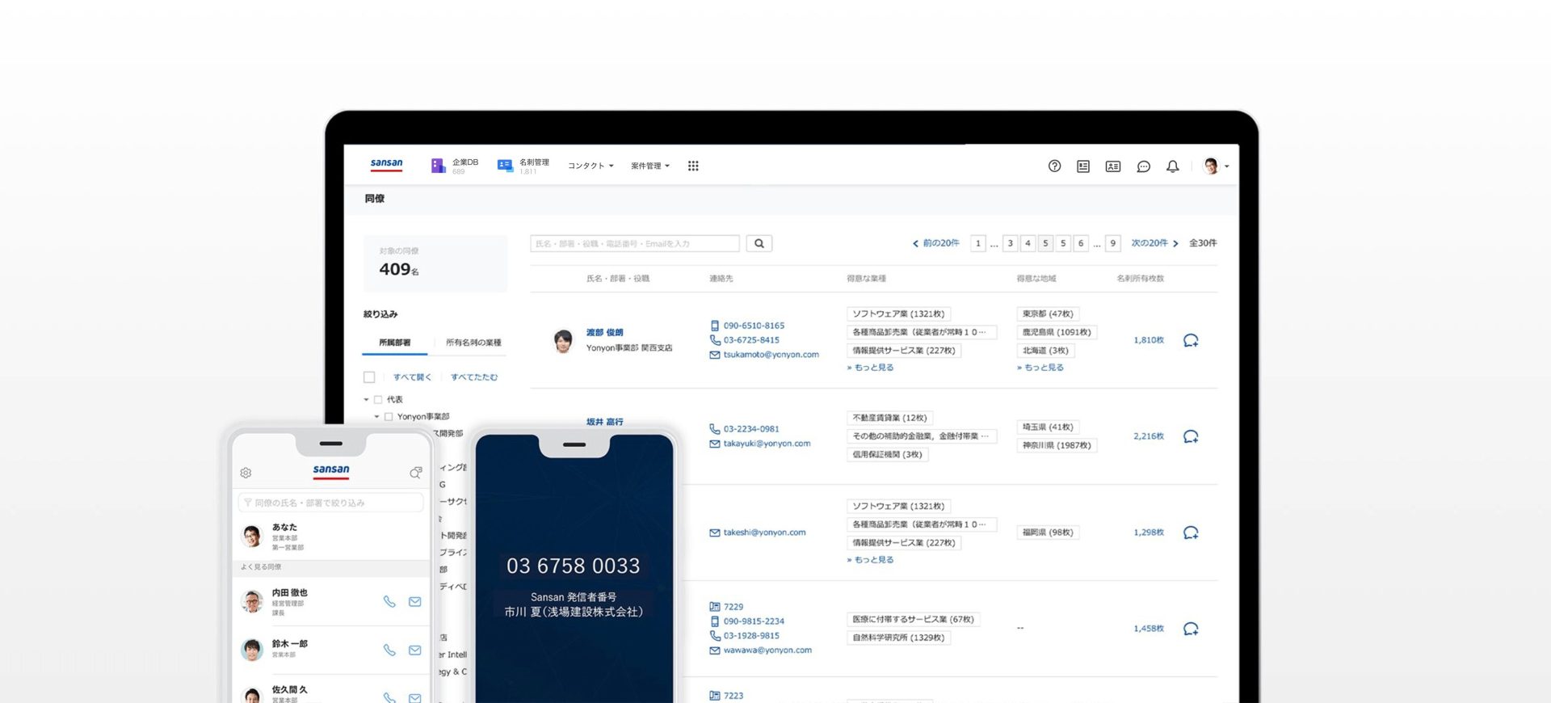
Task: Tap the search-chat icon on phone header
Action: pyautogui.click(x=416, y=473)
